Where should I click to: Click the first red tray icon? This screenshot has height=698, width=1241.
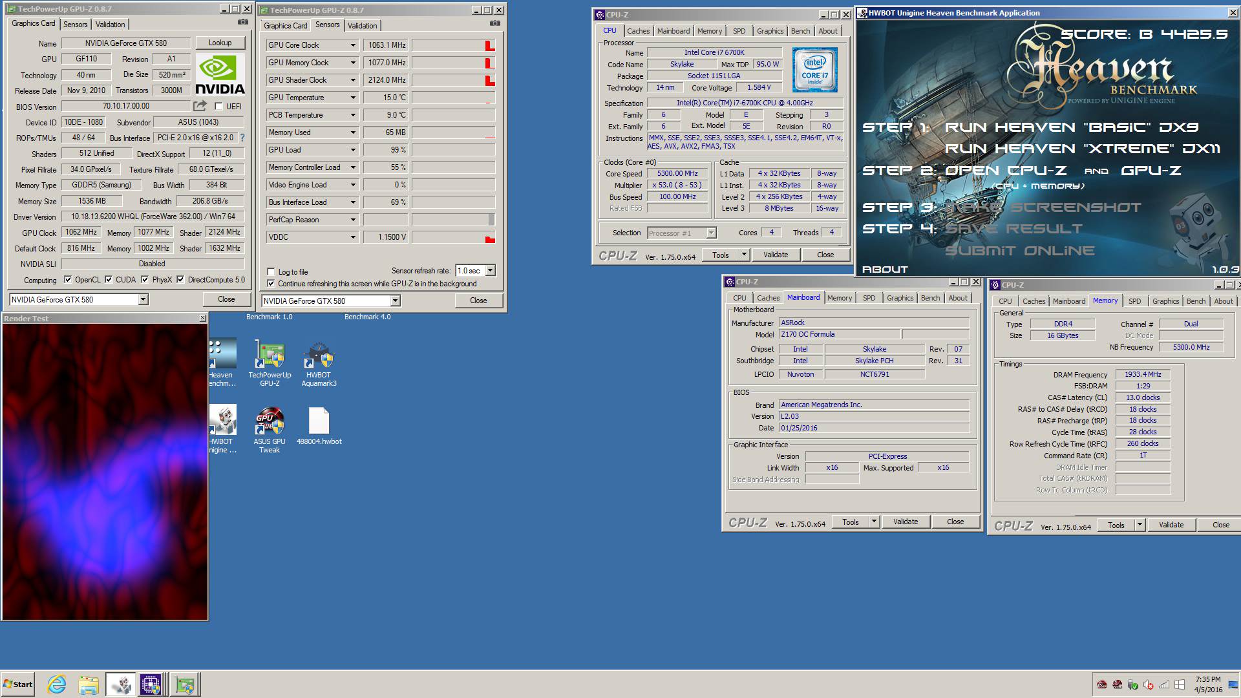pyautogui.click(x=1102, y=684)
